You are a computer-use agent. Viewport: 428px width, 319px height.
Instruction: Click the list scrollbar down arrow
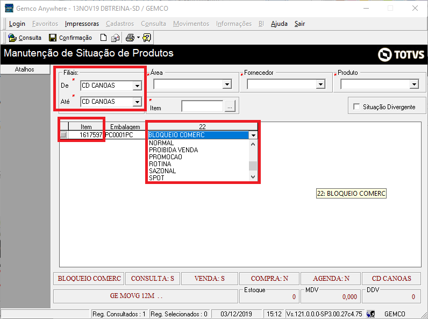pyautogui.click(x=253, y=176)
